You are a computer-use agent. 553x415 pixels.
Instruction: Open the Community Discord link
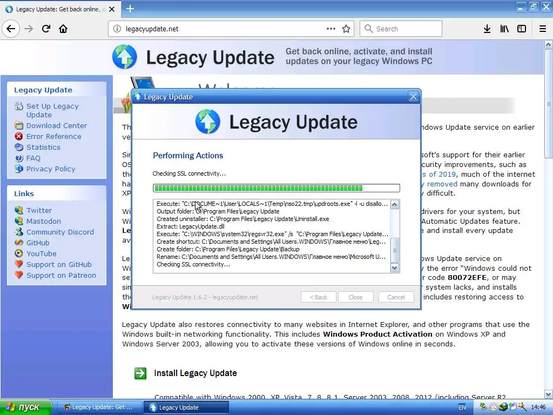coord(60,232)
